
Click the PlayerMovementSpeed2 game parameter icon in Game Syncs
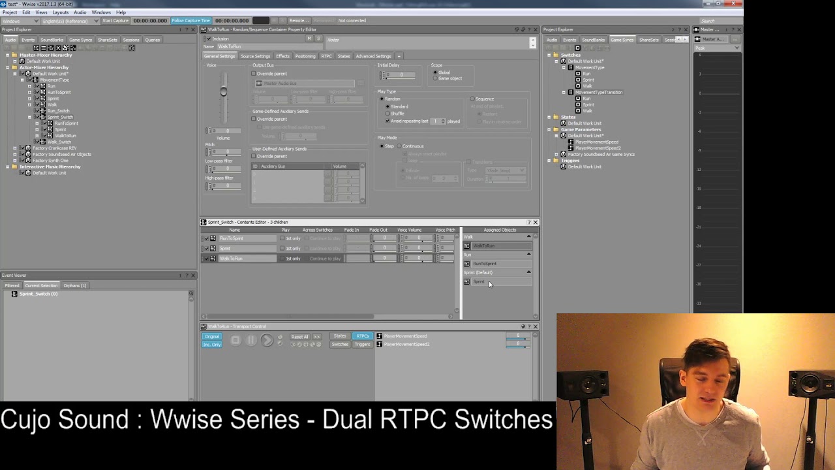571,148
